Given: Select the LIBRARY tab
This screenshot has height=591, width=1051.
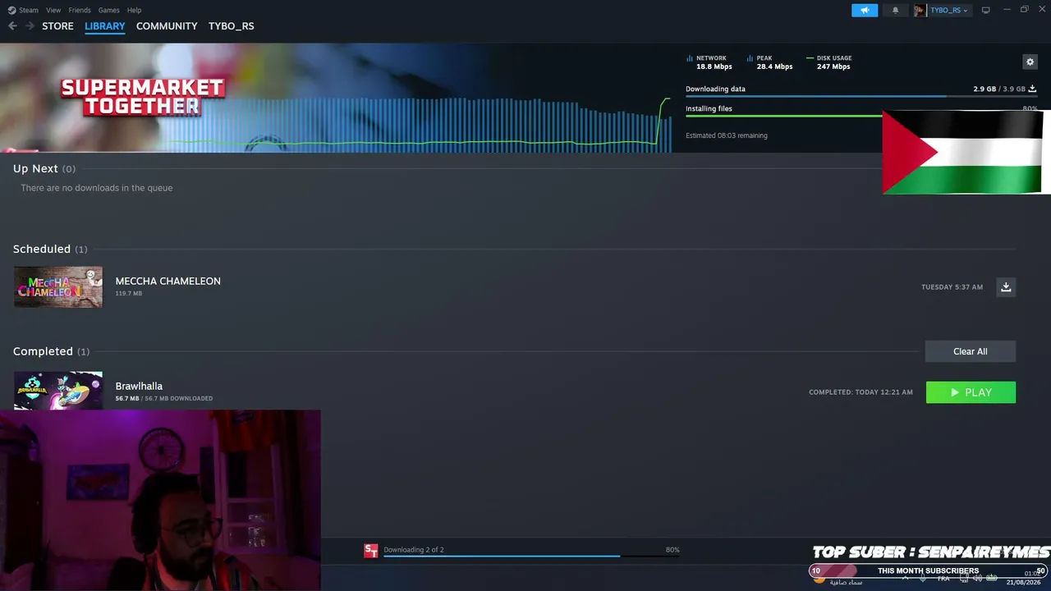Looking at the screenshot, I should click(x=105, y=26).
